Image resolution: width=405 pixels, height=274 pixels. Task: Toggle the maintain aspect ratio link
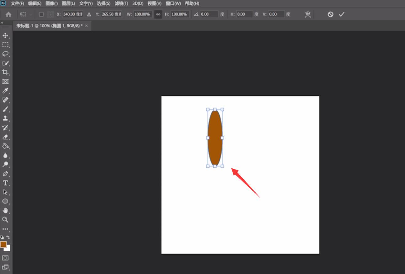coord(158,14)
